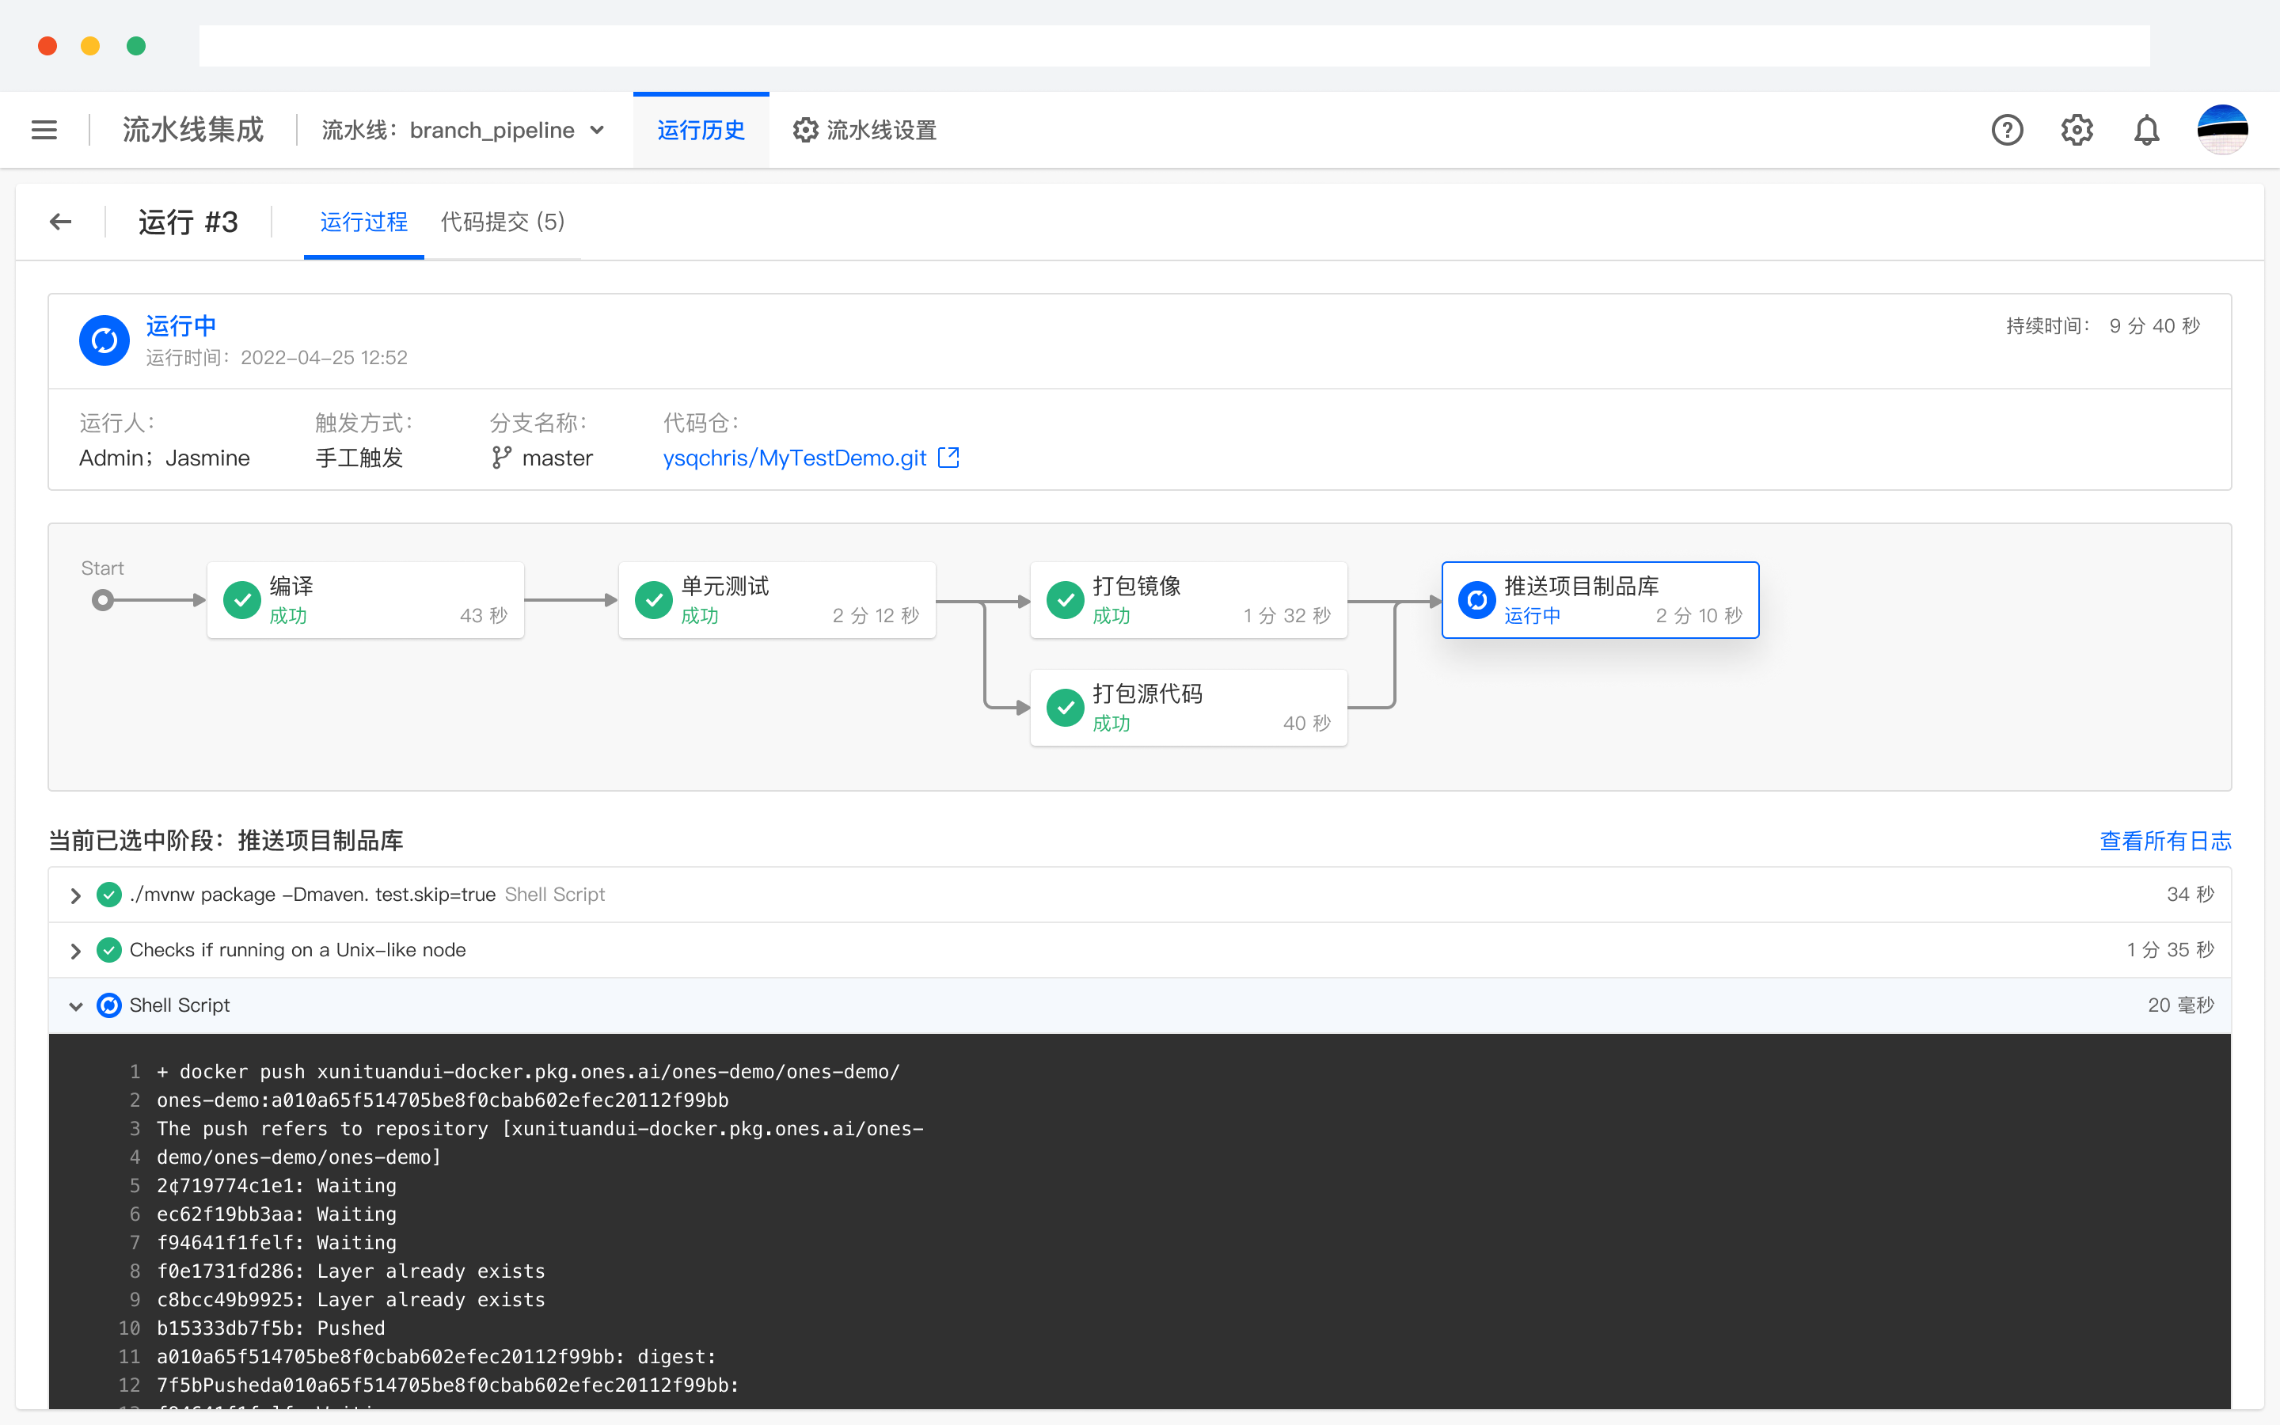Image resolution: width=2280 pixels, height=1425 pixels.
Task: Switch to the 代码提交 (5) tab
Action: point(502,222)
